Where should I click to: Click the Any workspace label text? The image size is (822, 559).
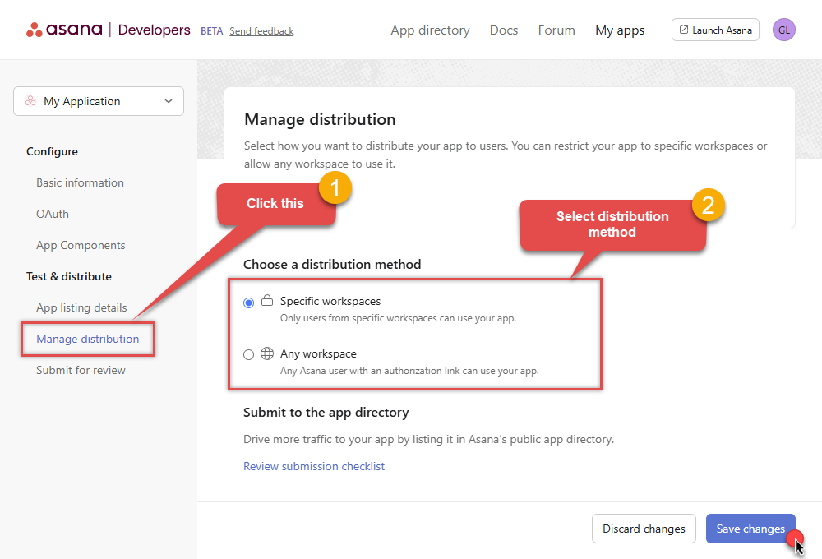[x=318, y=354]
